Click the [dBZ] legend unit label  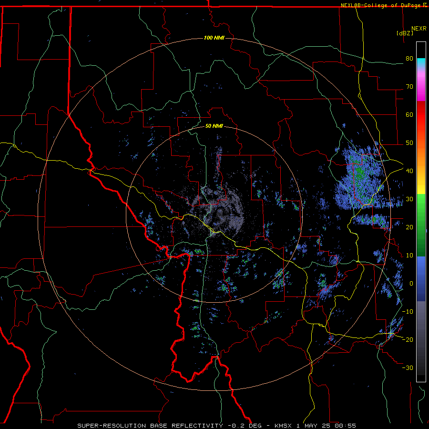(x=405, y=33)
